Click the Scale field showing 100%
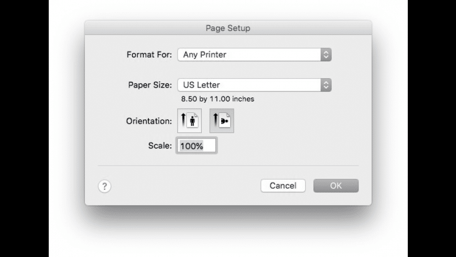The width and height of the screenshot is (456, 257). pos(197,146)
